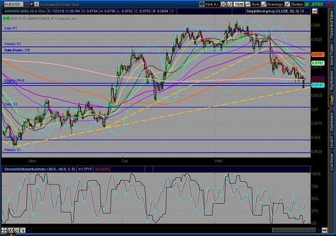Open the Dashboard side tab

pos(332,121)
